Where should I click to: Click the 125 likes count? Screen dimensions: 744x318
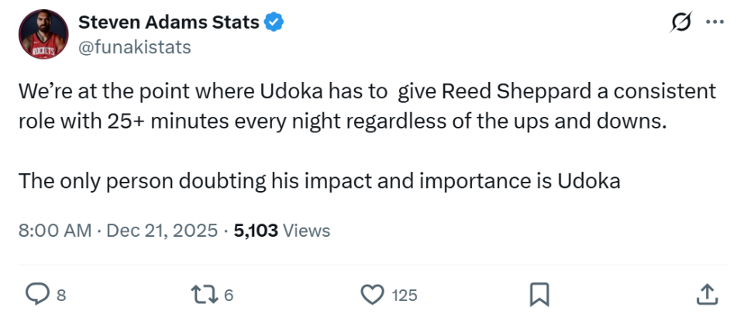click(x=405, y=295)
